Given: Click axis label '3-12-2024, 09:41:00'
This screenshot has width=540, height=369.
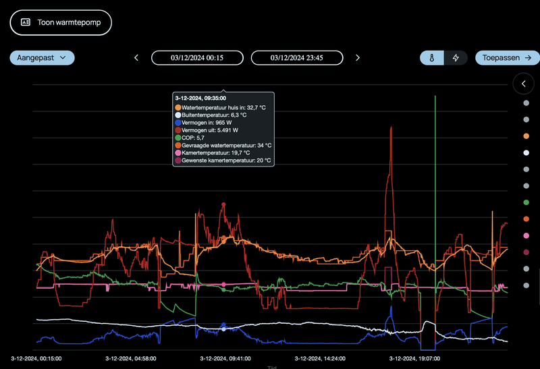Looking at the screenshot, I should [x=225, y=359].
